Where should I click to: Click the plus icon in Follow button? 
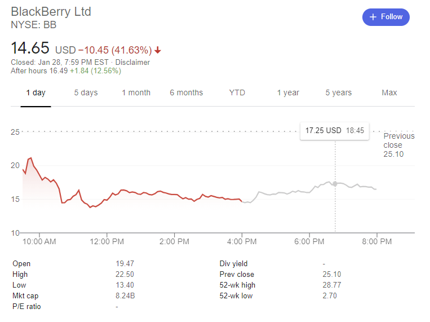(373, 17)
